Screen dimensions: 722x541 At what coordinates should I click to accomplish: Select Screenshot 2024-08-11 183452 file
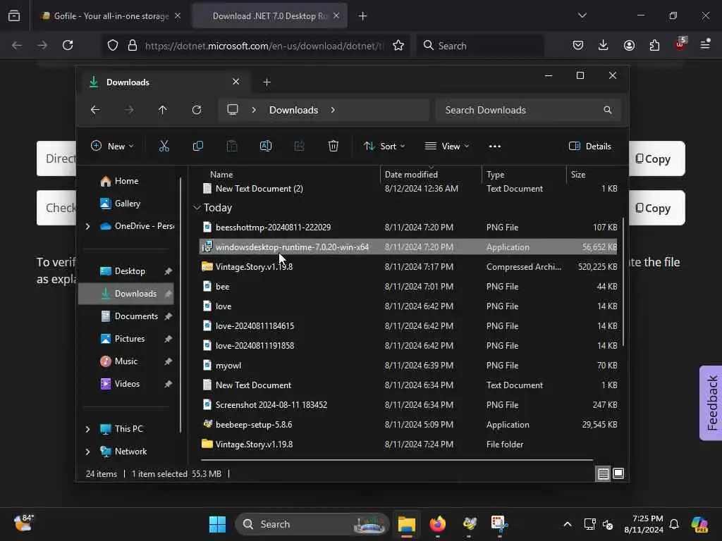[408, 405]
